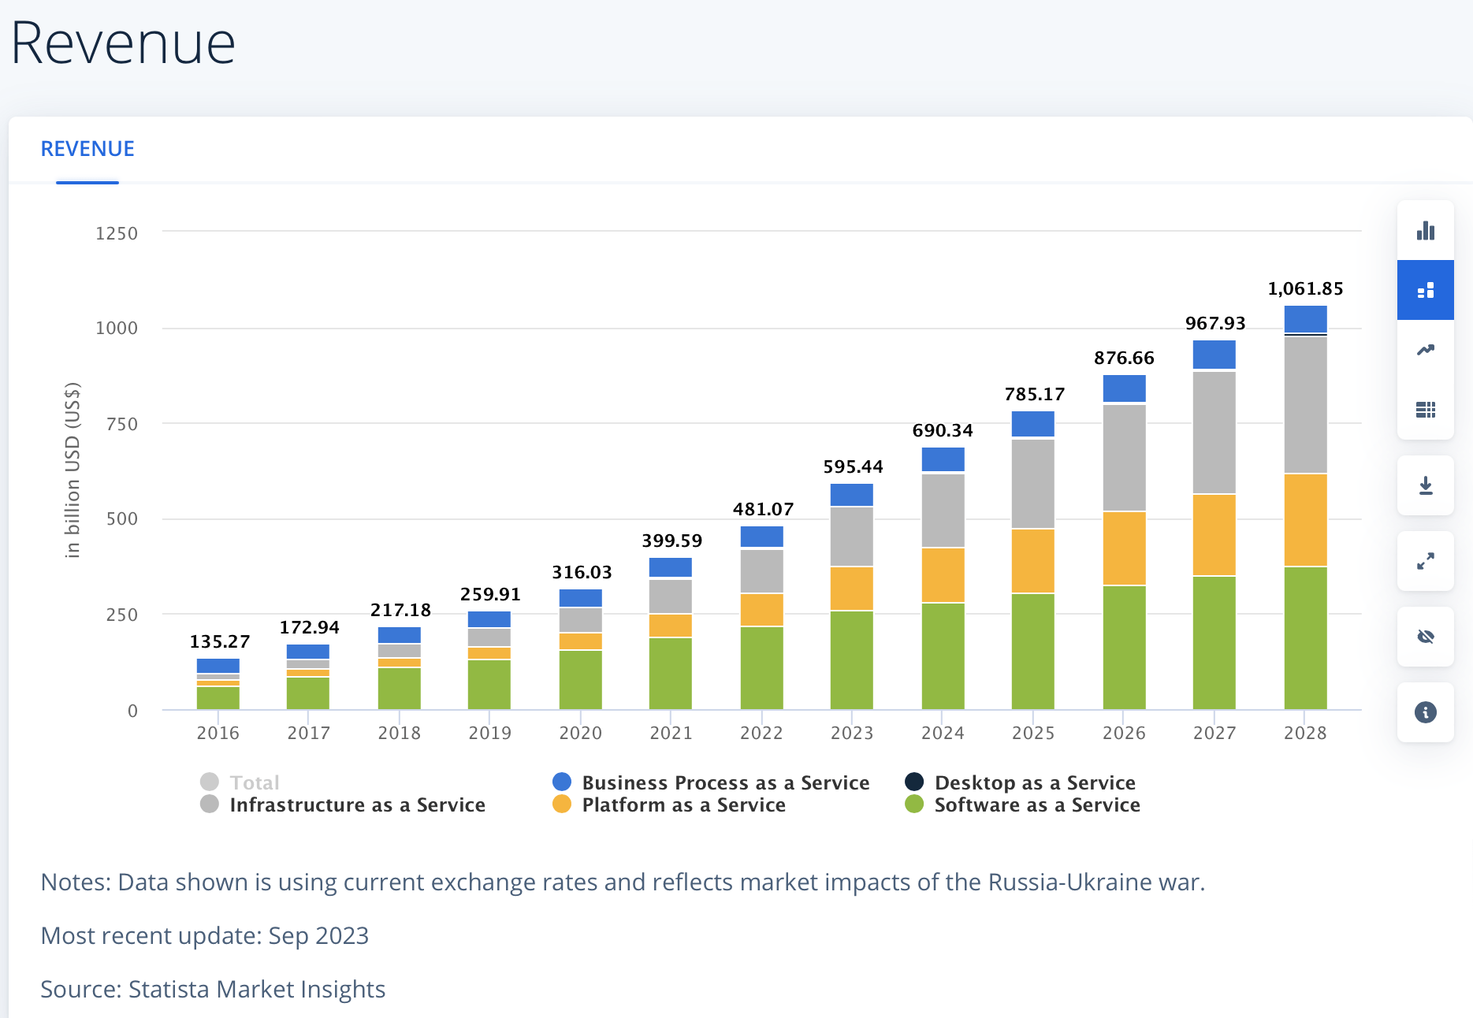1473x1018 pixels.
Task: Click the Software as a Service legend label
Action: click(1036, 804)
